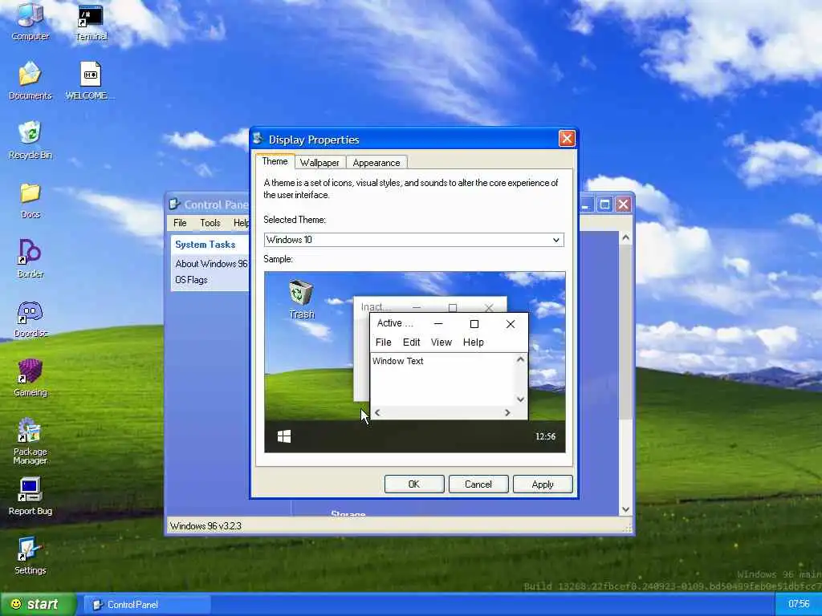Click Help in the sample active window

(x=473, y=342)
